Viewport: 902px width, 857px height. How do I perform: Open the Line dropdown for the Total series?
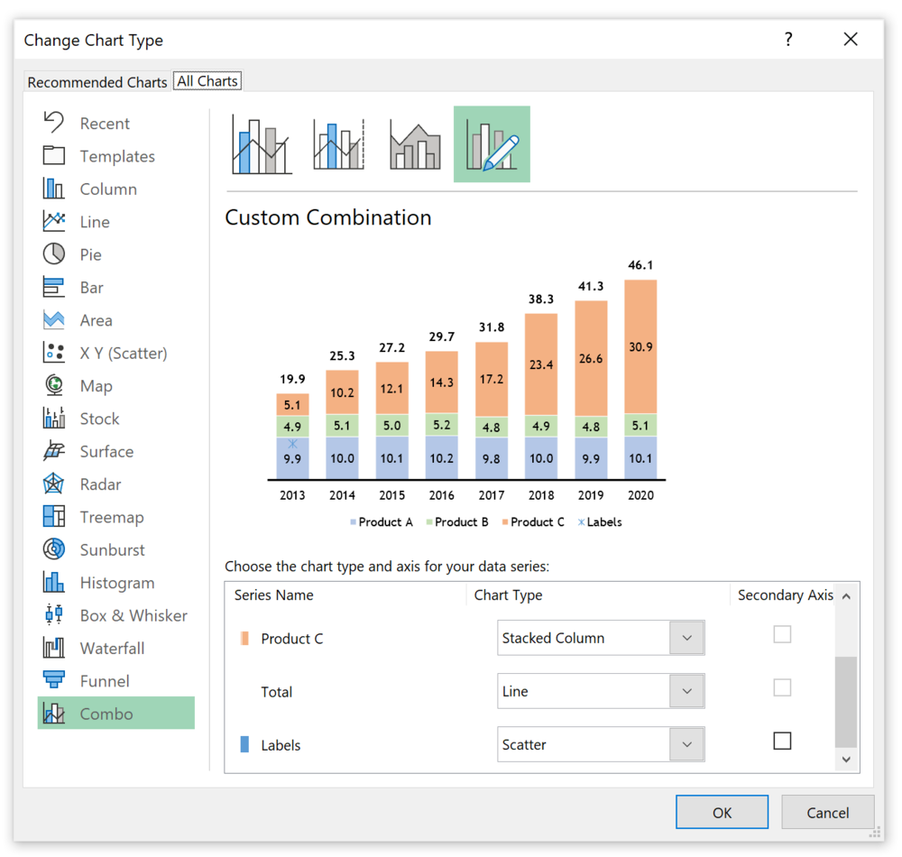point(687,691)
